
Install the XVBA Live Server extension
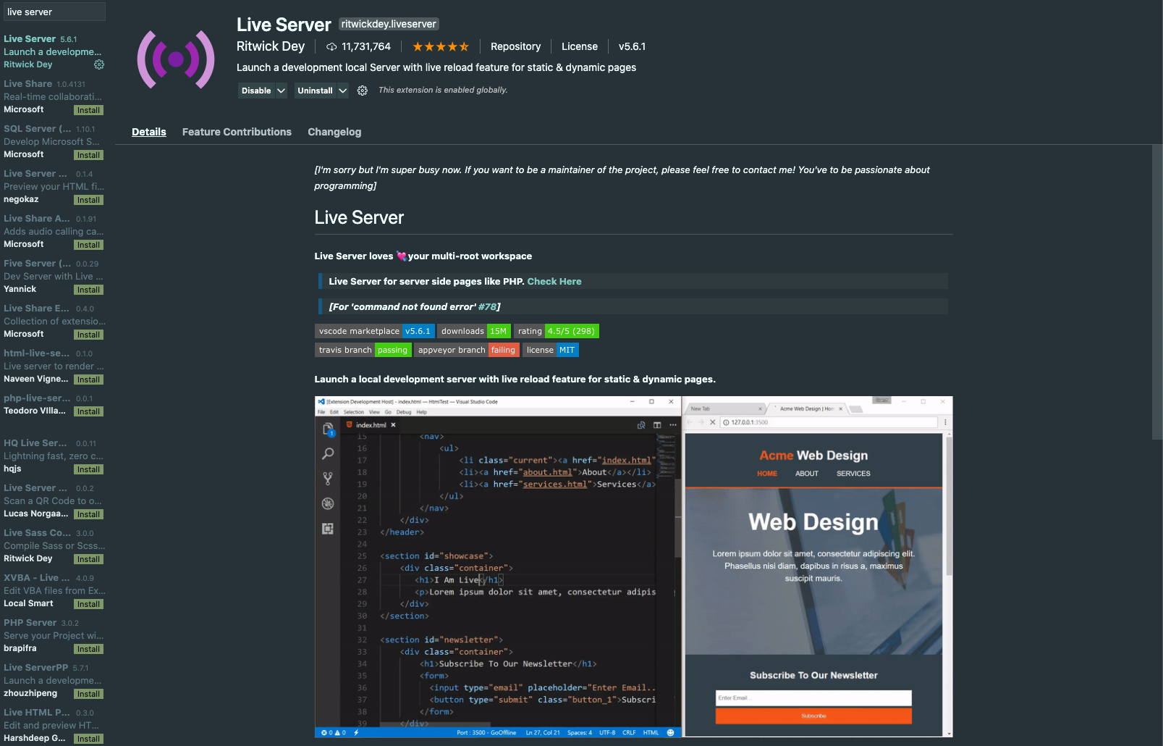(x=88, y=604)
